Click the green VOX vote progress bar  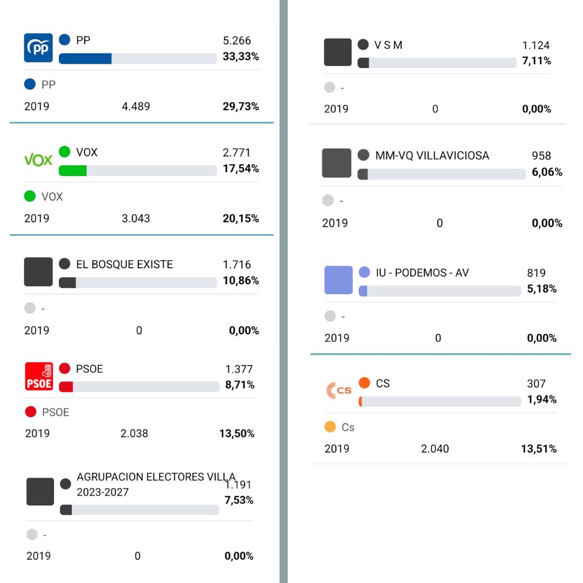pos(137,171)
